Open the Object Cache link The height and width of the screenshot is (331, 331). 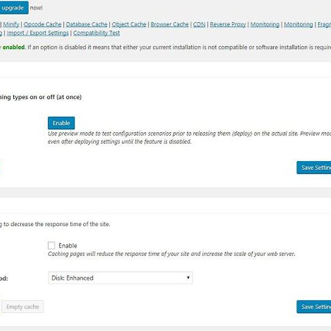coord(129,24)
